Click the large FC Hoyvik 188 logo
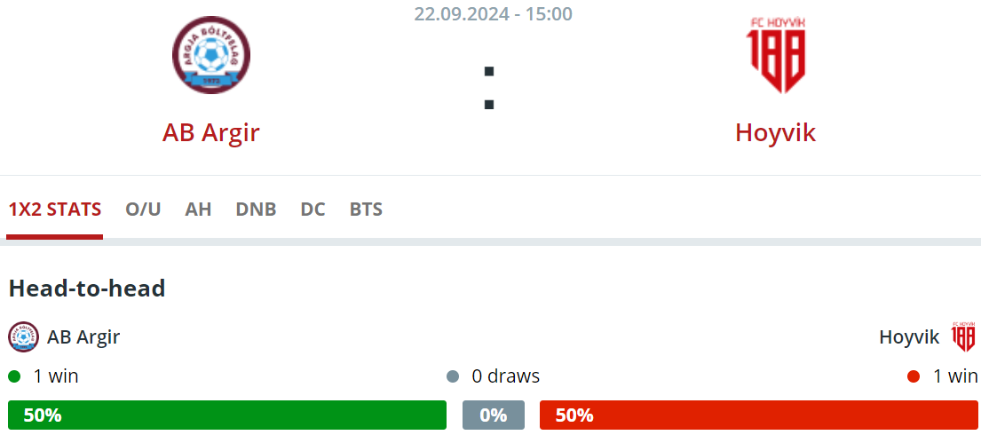Screen dimensions: 981x435 click(x=776, y=55)
